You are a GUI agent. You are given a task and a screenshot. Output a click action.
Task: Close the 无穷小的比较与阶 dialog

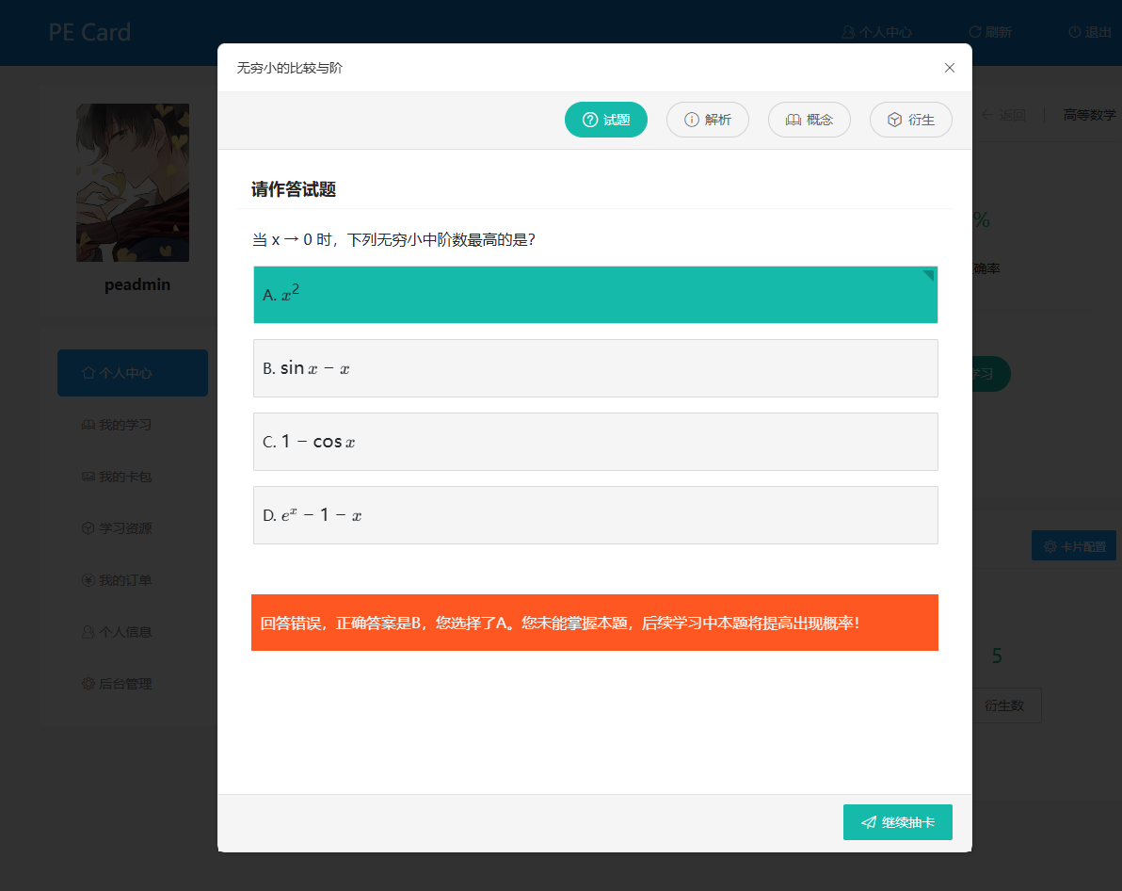point(949,68)
